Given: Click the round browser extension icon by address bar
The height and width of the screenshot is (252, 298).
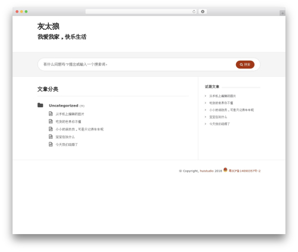Looking at the screenshot, I should point(203,11).
